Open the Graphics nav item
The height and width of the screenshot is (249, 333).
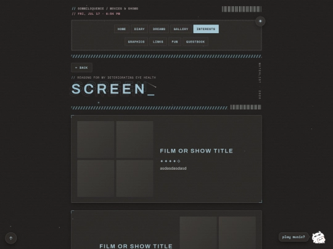[x=136, y=42]
